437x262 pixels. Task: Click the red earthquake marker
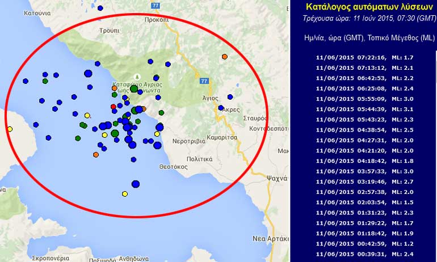pyautogui.click(x=113, y=106)
